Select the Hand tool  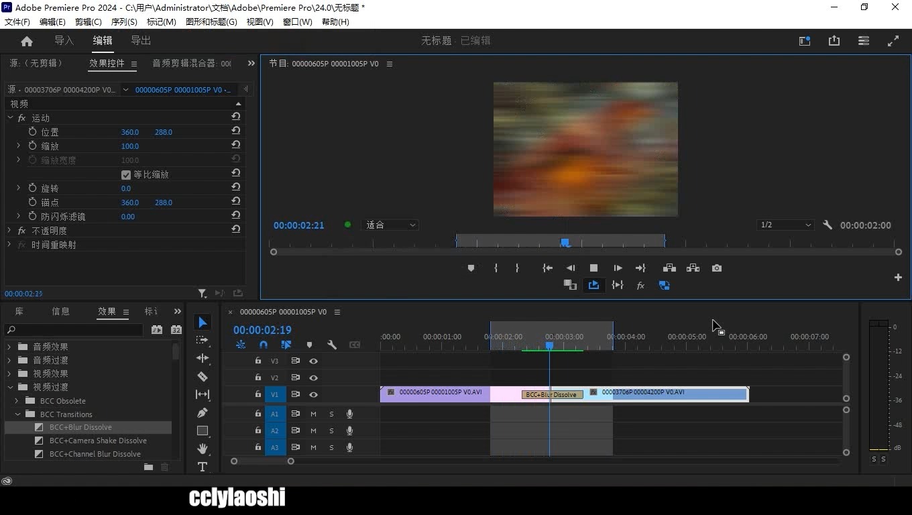(x=203, y=449)
